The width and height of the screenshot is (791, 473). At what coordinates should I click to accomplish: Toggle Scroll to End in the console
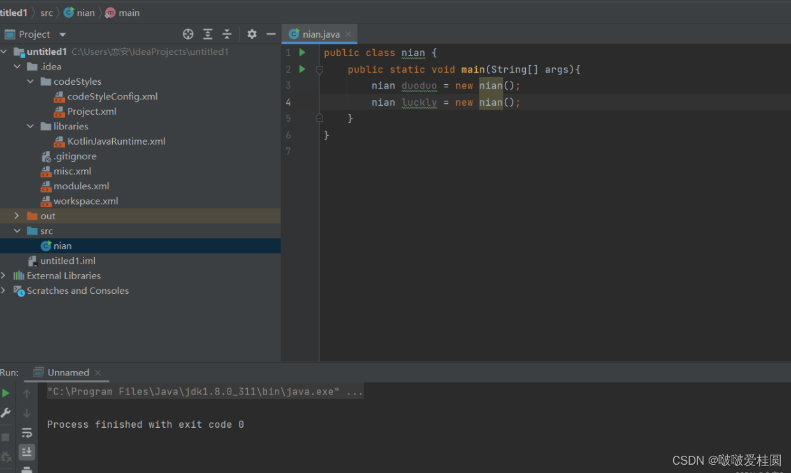tap(26, 451)
